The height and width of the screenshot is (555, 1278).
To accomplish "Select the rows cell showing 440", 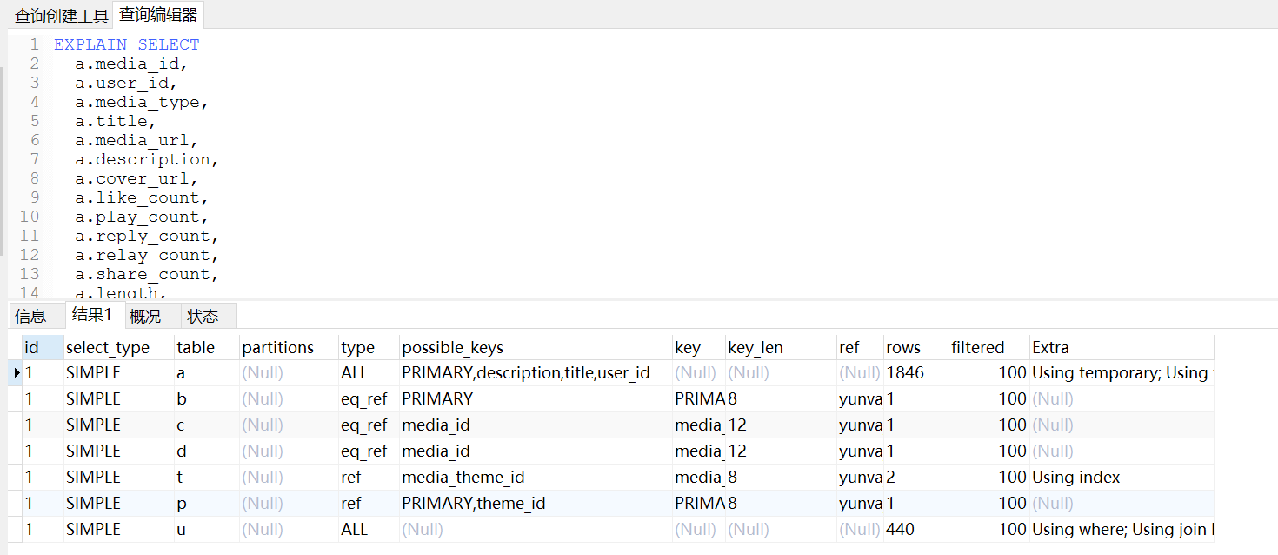I will pos(900,530).
